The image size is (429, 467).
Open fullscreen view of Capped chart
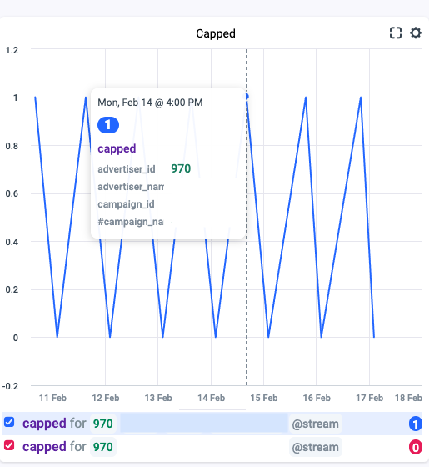396,33
